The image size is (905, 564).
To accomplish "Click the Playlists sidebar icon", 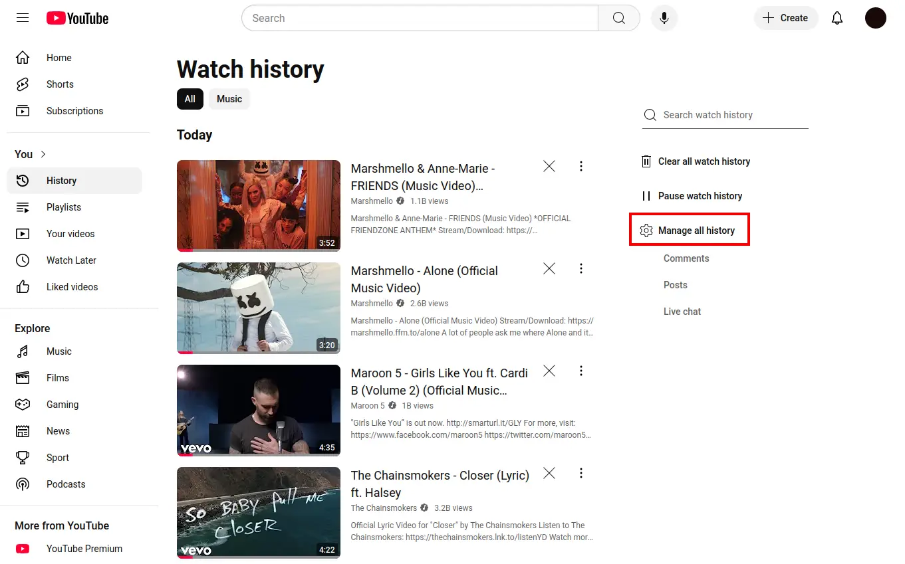I will (x=23, y=207).
